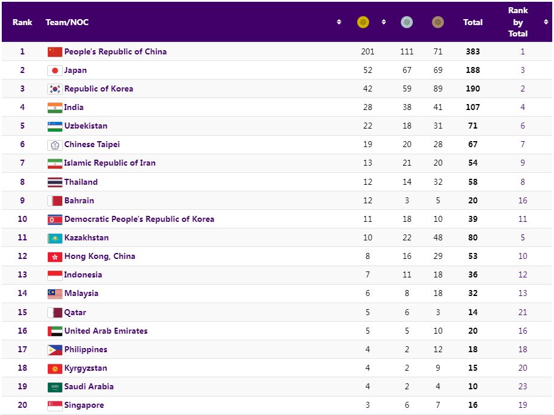Open Democratic People's Republic of Korea link
This screenshot has width=554, height=415.
pos(139,219)
